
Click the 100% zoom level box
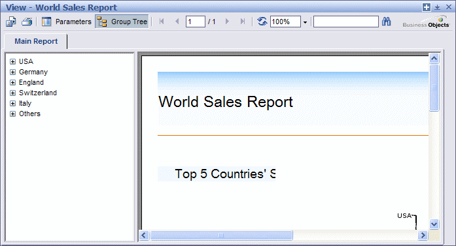tap(285, 22)
